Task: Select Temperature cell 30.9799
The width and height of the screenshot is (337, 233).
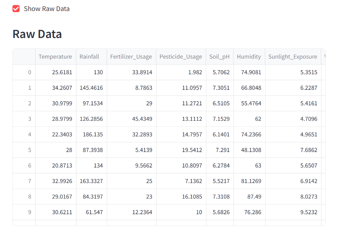Action: (56, 103)
